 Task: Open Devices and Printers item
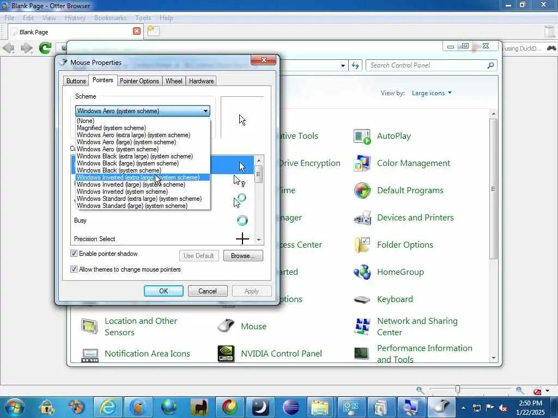[404, 218]
